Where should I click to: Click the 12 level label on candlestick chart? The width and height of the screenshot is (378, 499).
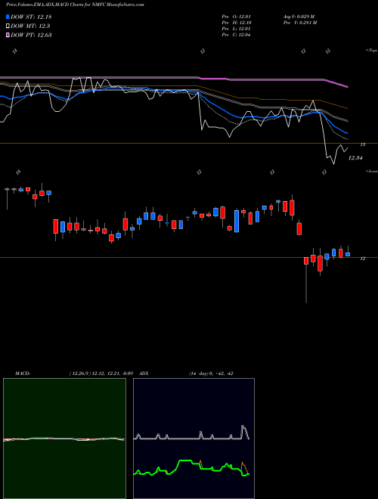tap(362, 259)
